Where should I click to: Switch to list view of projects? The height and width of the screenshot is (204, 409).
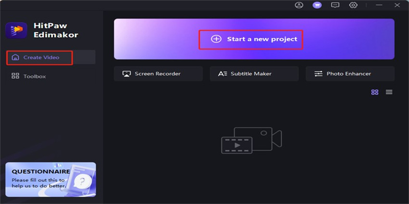click(x=389, y=92)
